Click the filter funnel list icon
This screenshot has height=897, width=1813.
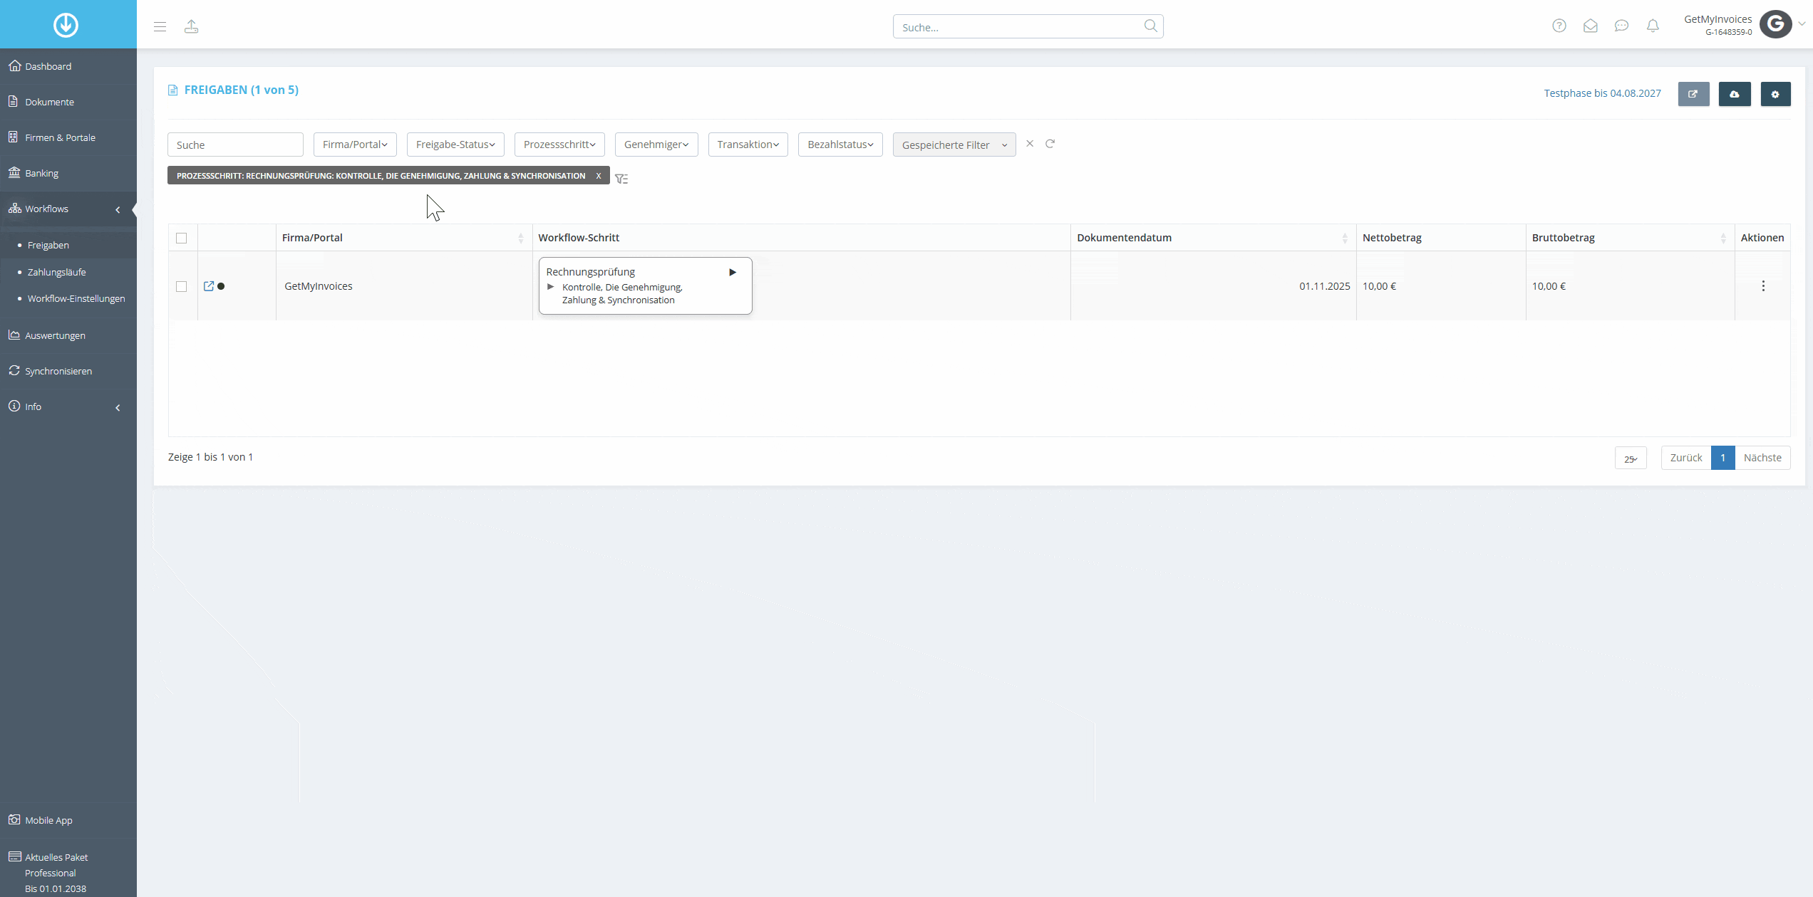[x=621, y=179]
